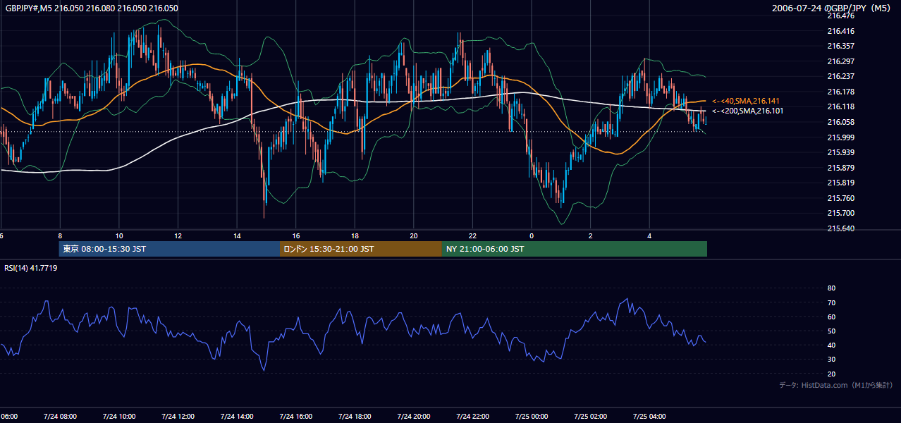
Task: Click hour marker 8 under the price chart
Action: point(60,236)
